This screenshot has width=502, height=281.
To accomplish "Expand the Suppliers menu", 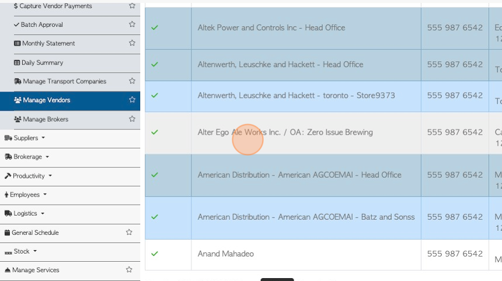I will pos(25,138).
